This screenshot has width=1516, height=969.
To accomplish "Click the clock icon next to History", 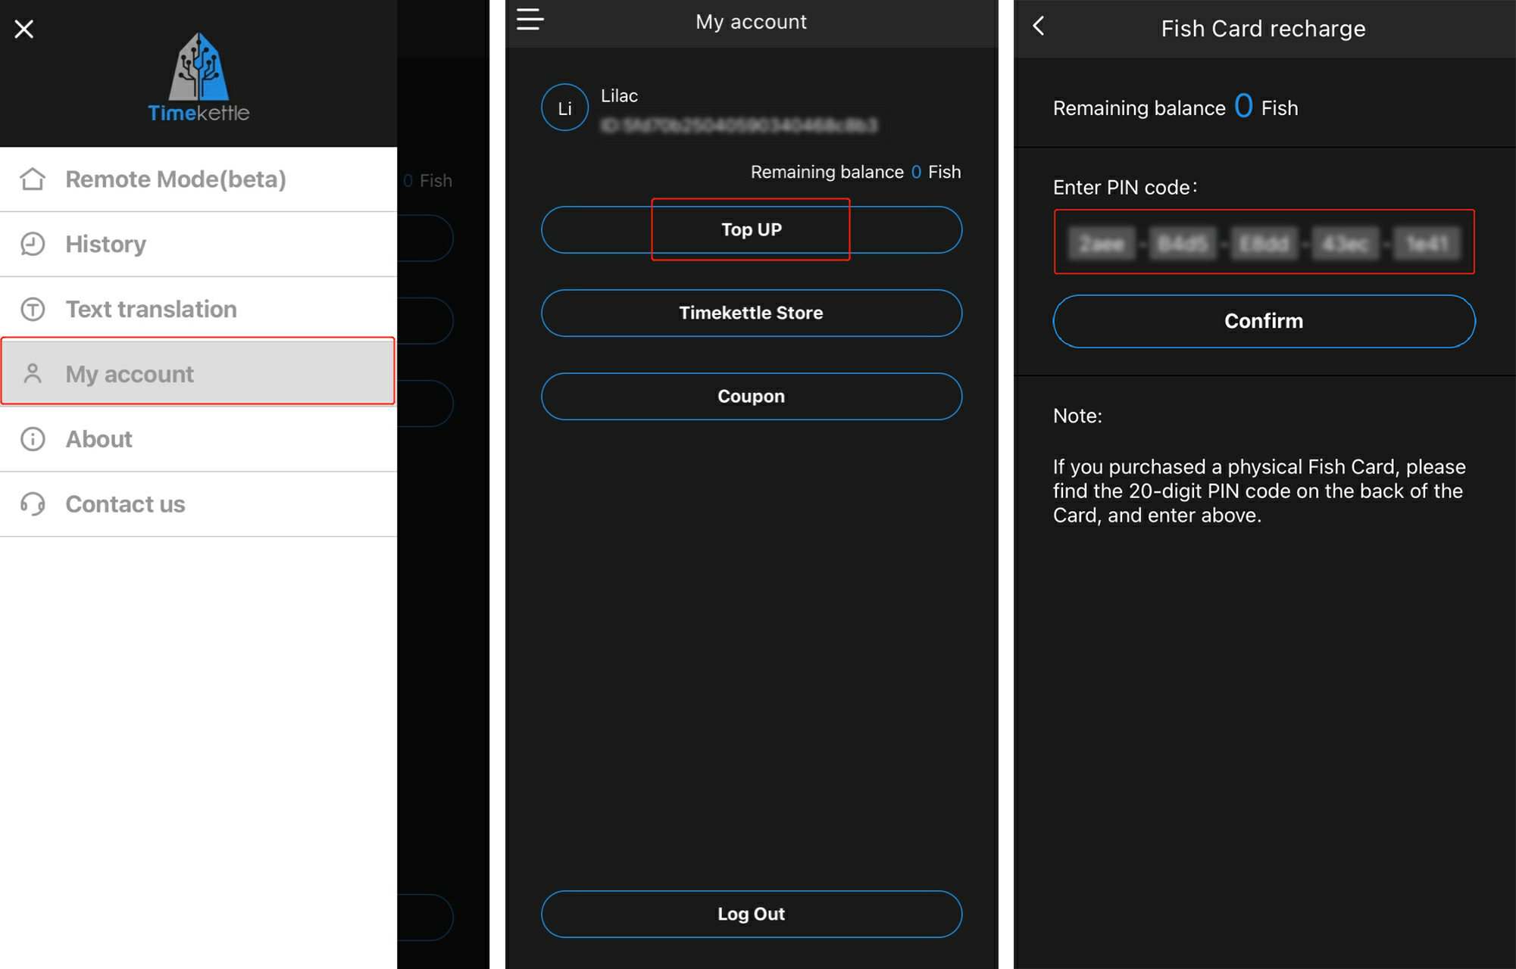I will 33,245.
